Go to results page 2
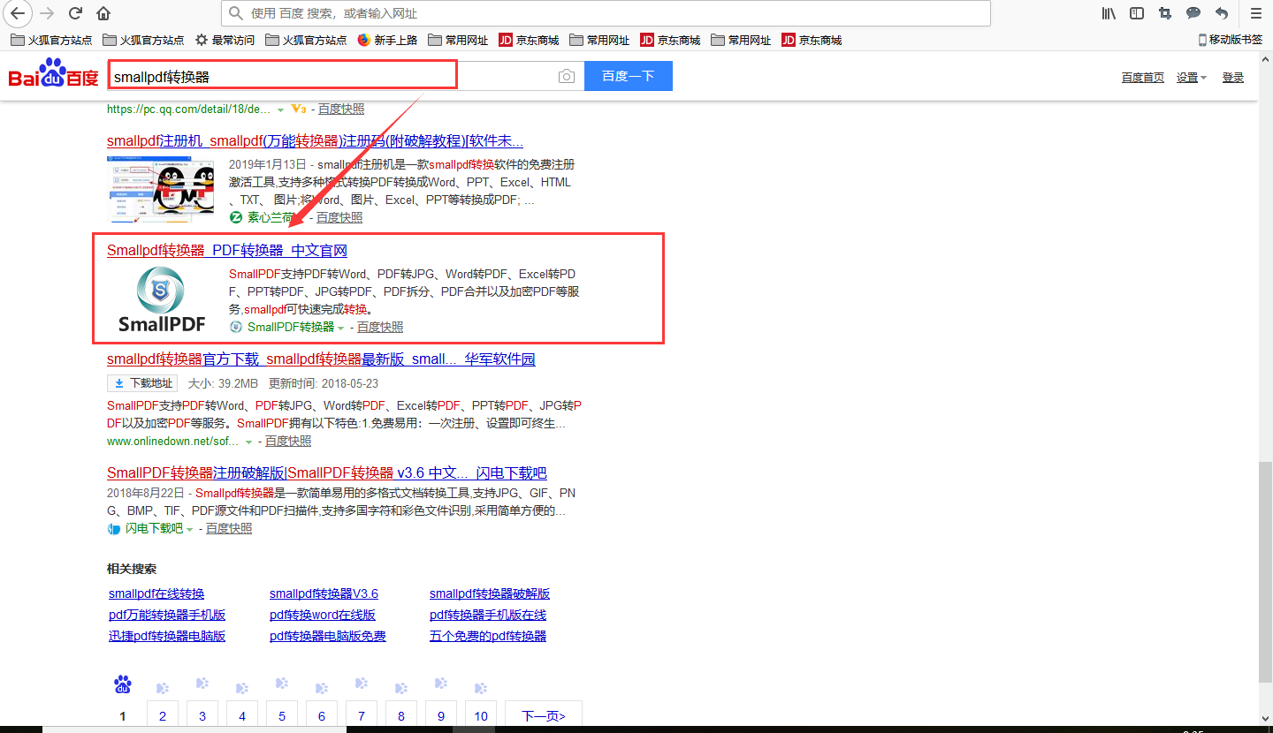Screen dimensions: 1273x733 point(163,715)
